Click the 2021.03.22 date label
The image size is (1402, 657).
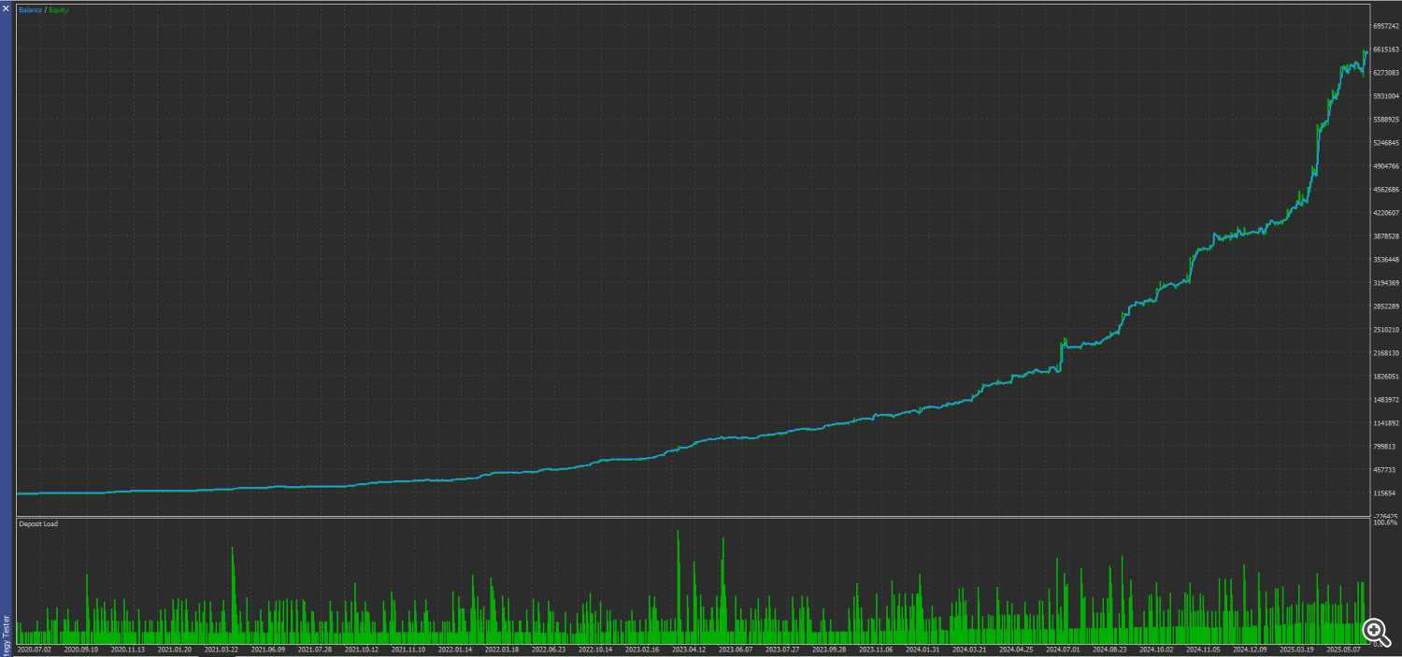[221, 649]
